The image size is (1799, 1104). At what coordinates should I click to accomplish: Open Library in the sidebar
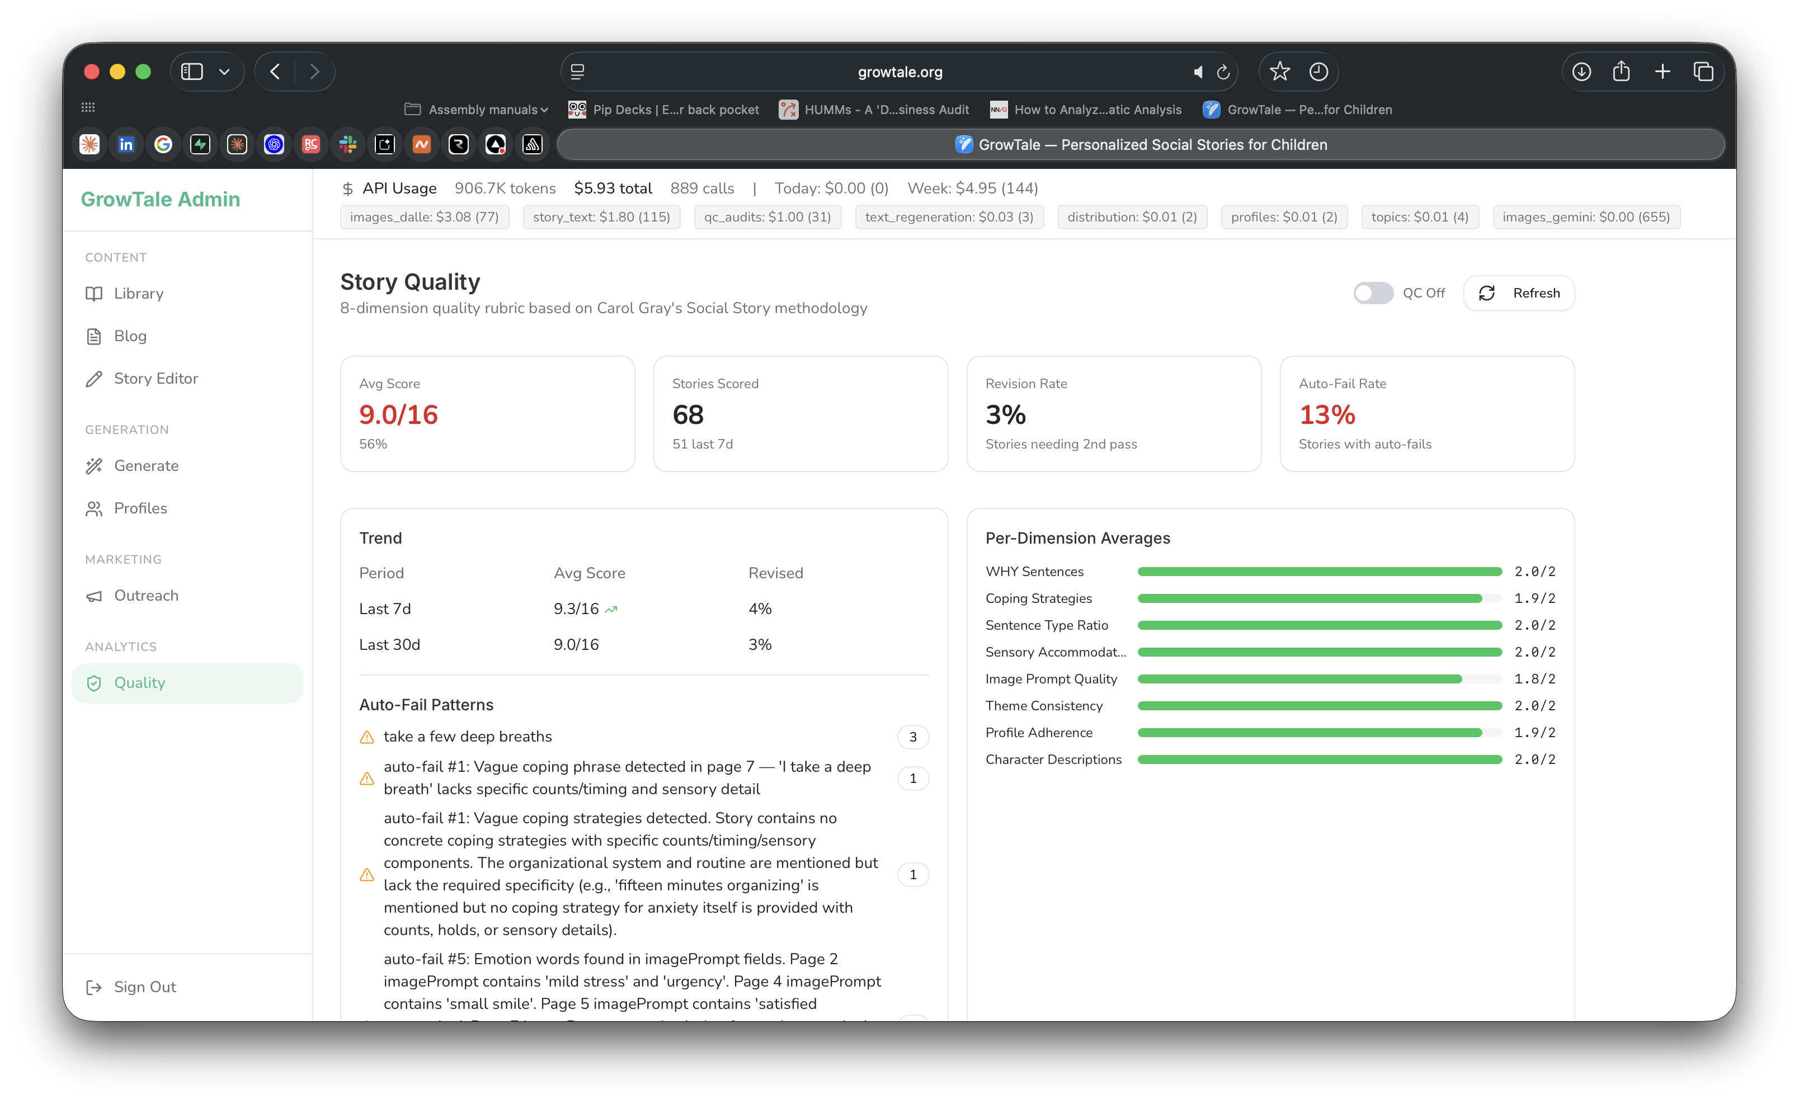pyautogui.click(x=138, y=294)
